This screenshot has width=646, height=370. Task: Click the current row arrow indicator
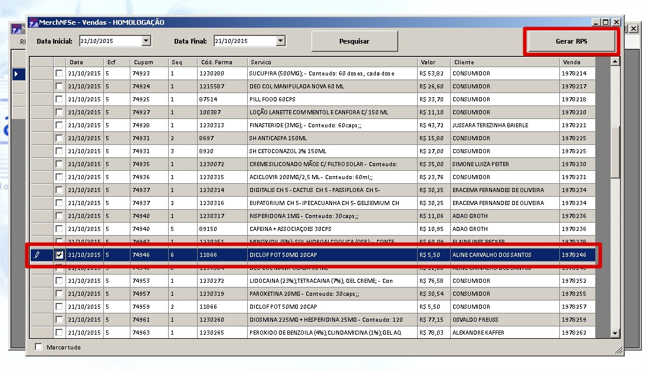click(x=18, y=74)
